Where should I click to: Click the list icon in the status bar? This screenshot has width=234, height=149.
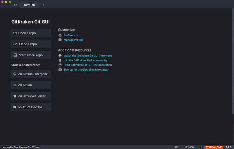176,147
